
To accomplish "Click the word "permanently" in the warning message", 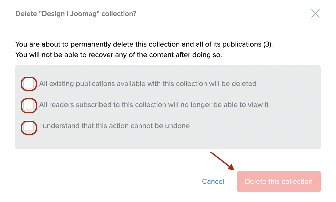I will click(x=91, y=44).
